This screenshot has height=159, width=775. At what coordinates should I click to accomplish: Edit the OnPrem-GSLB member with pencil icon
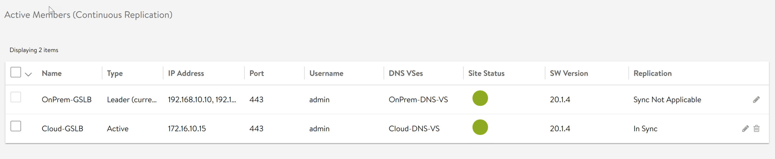pos(756,100)
